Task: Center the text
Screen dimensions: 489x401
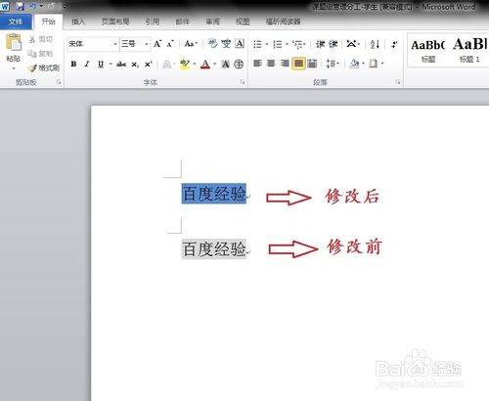Action: [271, 64]
